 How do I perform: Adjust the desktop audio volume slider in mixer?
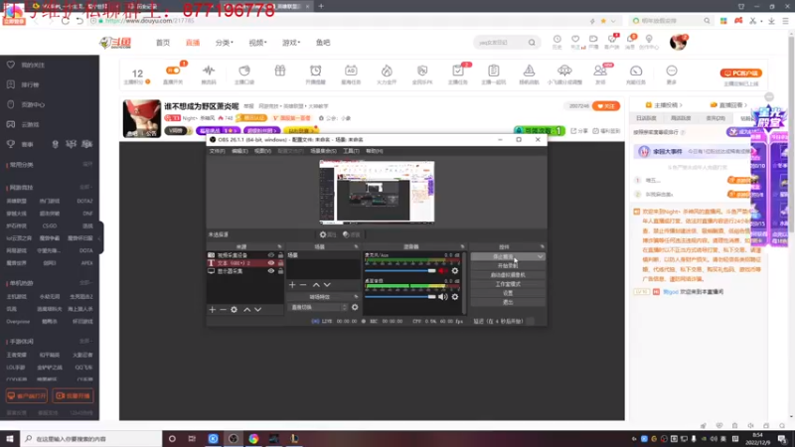click(x=400, y=297)
